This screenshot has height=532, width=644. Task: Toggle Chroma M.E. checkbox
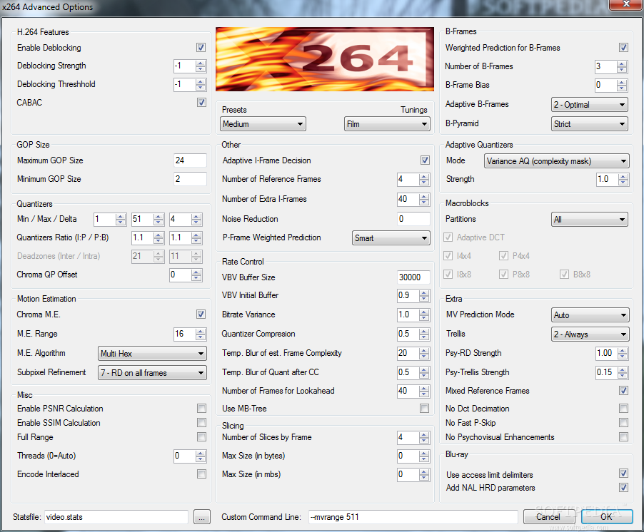201,314
